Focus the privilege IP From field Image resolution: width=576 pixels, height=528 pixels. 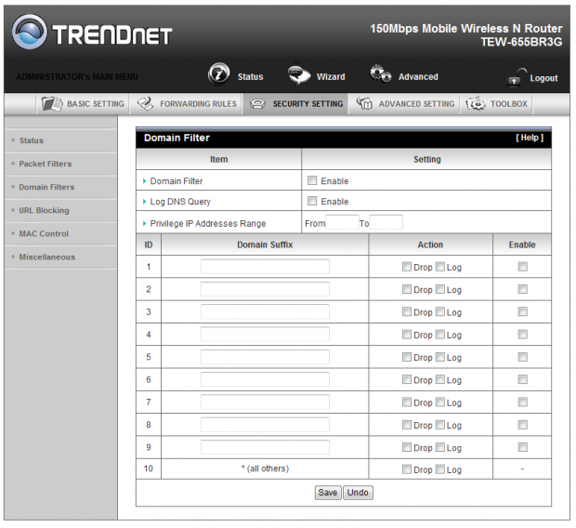342,222
